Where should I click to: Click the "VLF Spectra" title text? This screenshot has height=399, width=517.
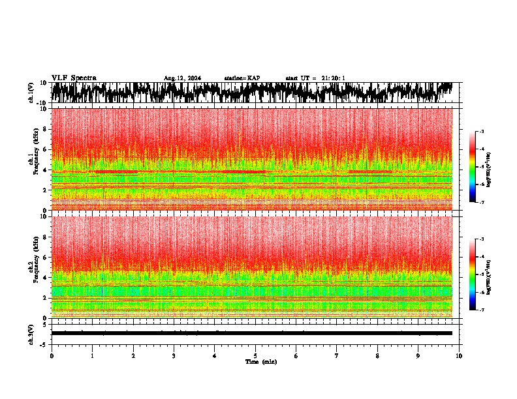(74, 78)
